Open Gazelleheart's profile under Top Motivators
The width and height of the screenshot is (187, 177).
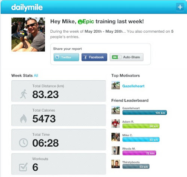click(x=133, y=86)
